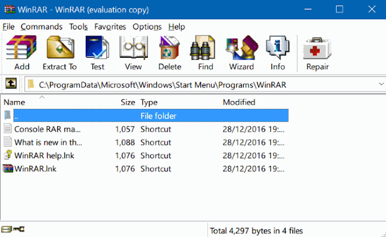Open the Tools menu
The width and height of the screenshot is (386, 237).
(x=78, y=26)
